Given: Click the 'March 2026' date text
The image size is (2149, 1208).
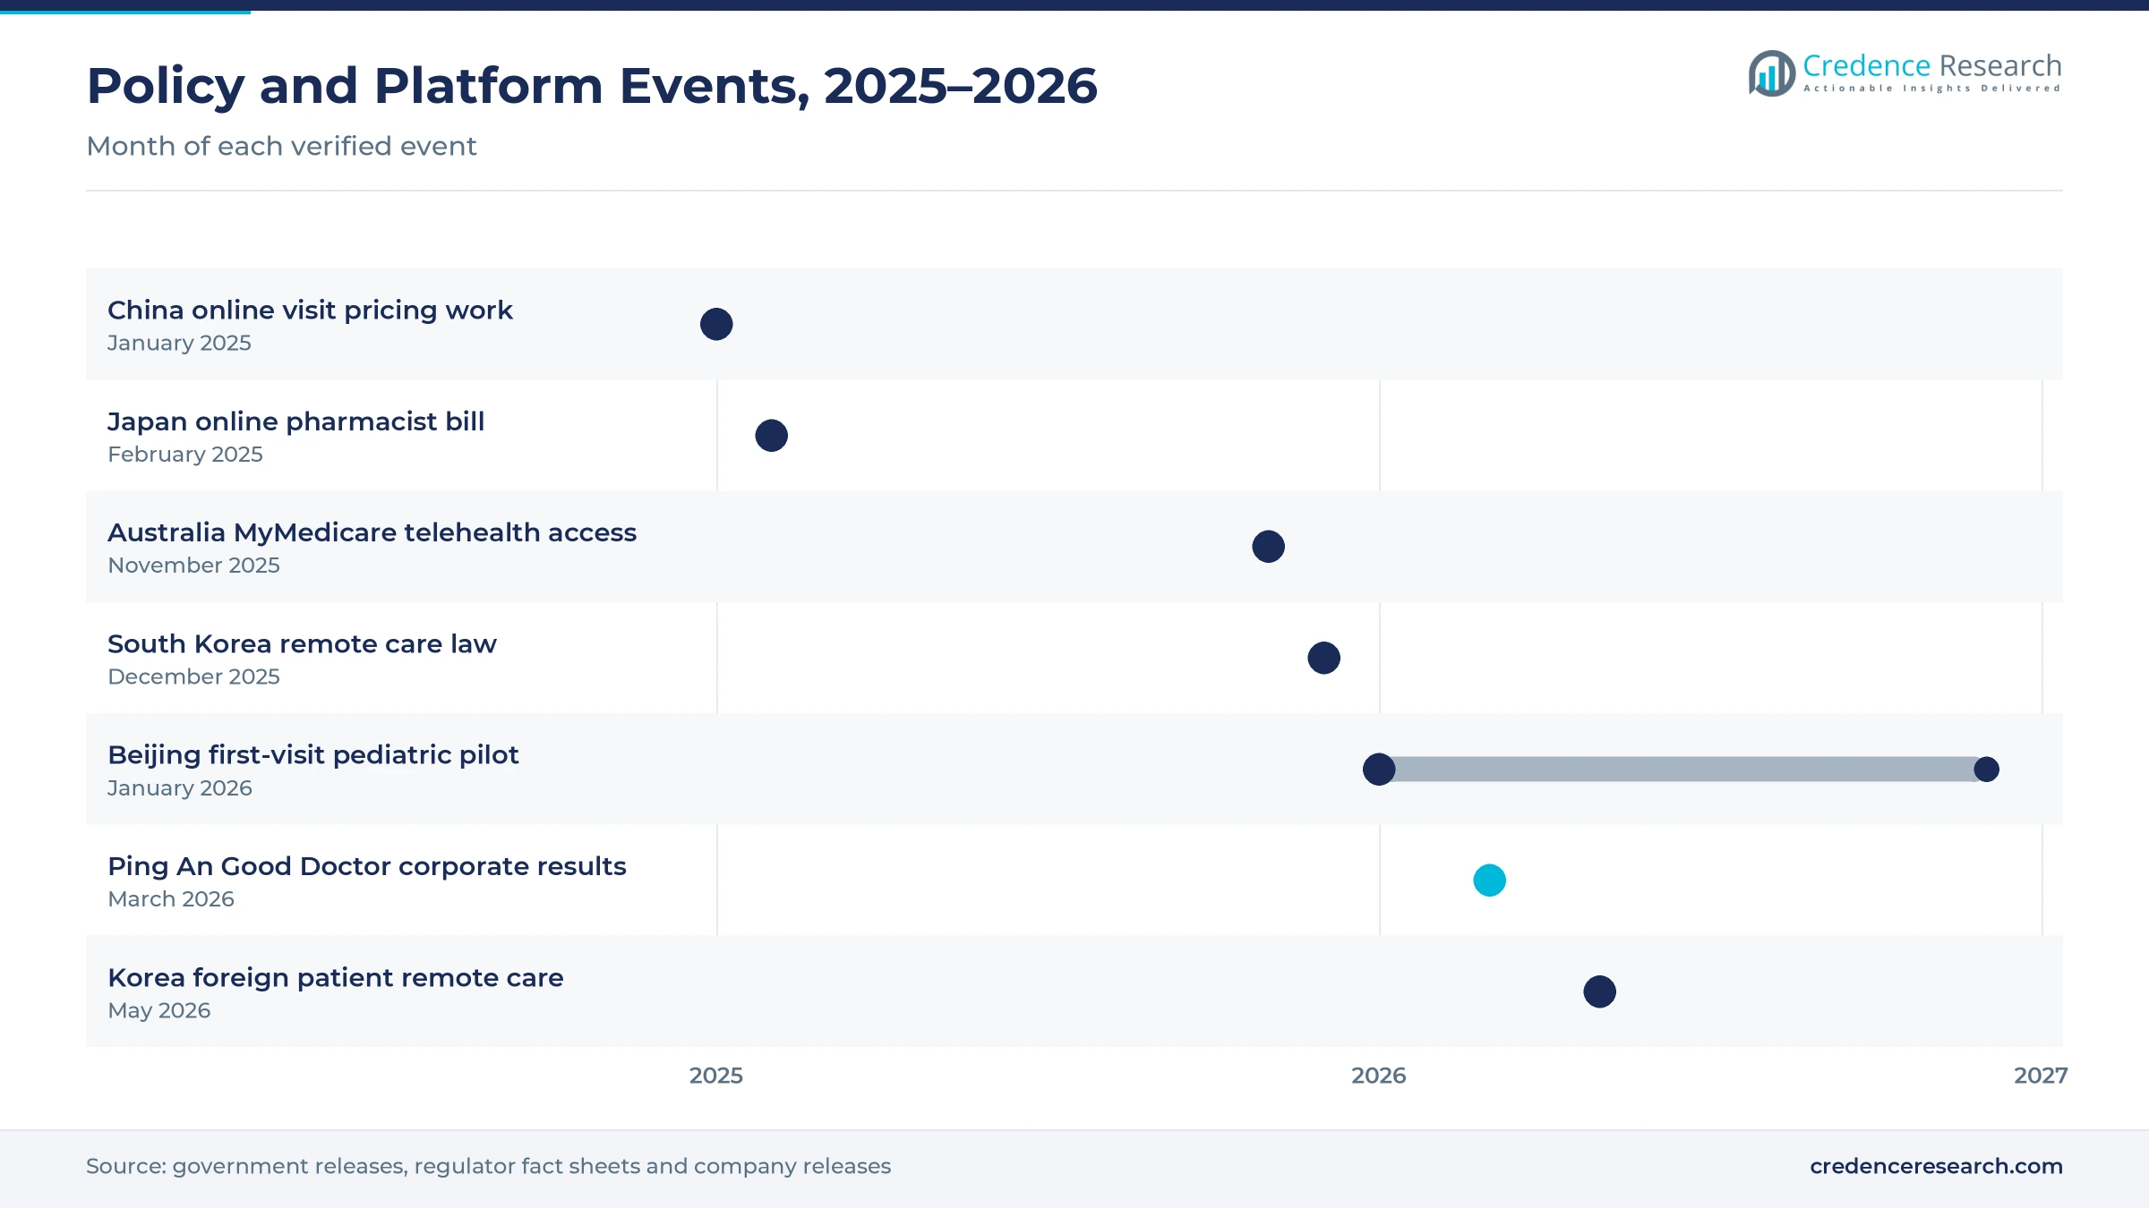Looking at the screenshot, I should click(170, 899).
